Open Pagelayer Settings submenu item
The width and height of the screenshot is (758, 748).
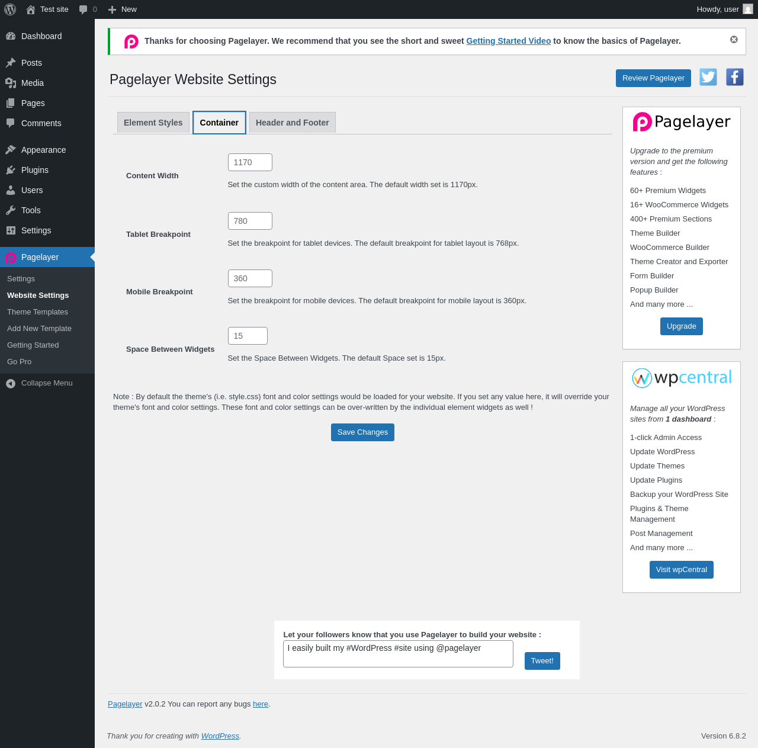(21, 279)
